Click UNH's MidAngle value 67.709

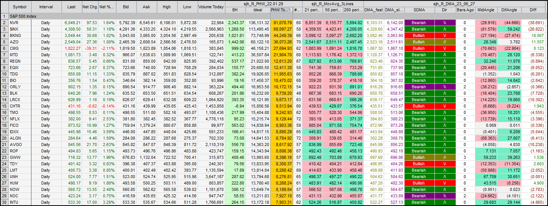click(486, 177)
